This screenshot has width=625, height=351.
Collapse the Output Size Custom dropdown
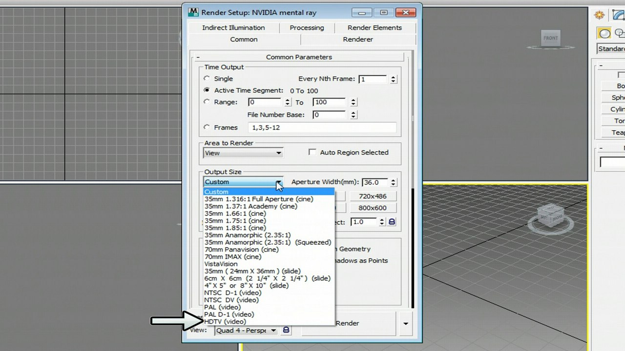point(243,182)
